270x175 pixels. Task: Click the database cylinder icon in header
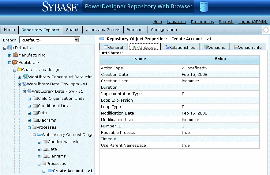[x=204, y=7]
